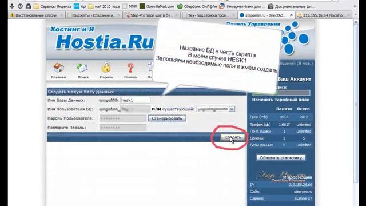The width and height of the screenshot is (366, 206).
Task: Open the Документальные фи... bookmark
Action: [291, 6]
